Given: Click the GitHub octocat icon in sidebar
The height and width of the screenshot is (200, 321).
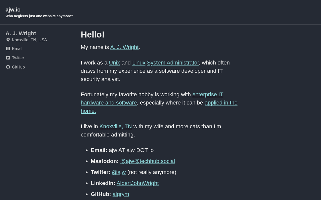Looking at the screenshot, I should pyautogui.click(x=8, y=67).
